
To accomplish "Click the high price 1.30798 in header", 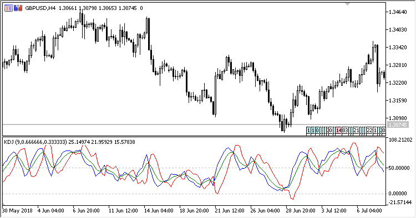I will point(88,8).
